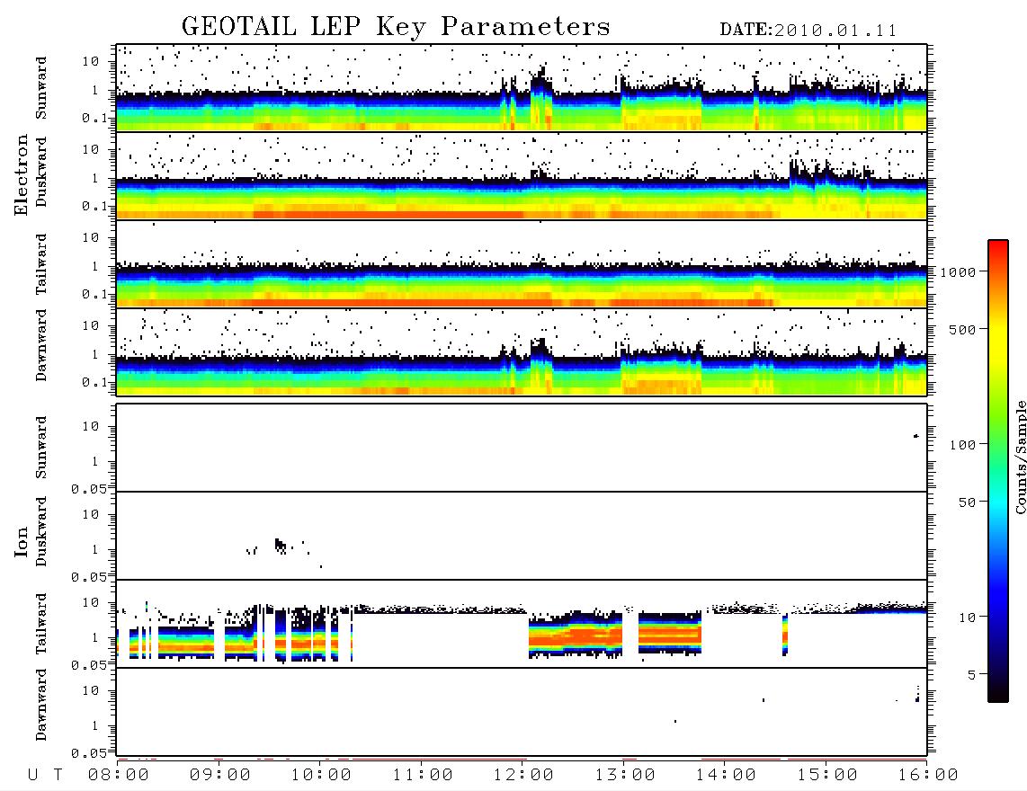Screen dimensions: 1027x791
Task: Click the Electron Sunward spectrogram panel
Action: tap(522, 88)
